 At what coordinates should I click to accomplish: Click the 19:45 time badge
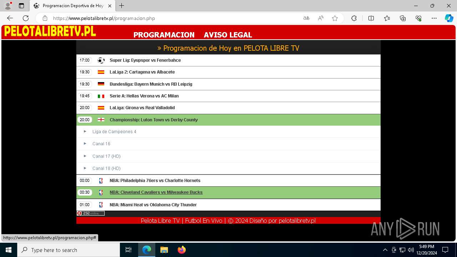[x=85, y=96]
